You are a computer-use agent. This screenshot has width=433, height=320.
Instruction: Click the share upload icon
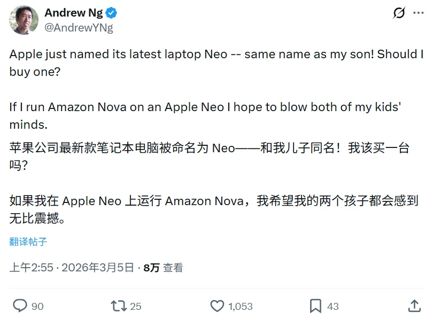pyautogui.click(x=414, y=306)
